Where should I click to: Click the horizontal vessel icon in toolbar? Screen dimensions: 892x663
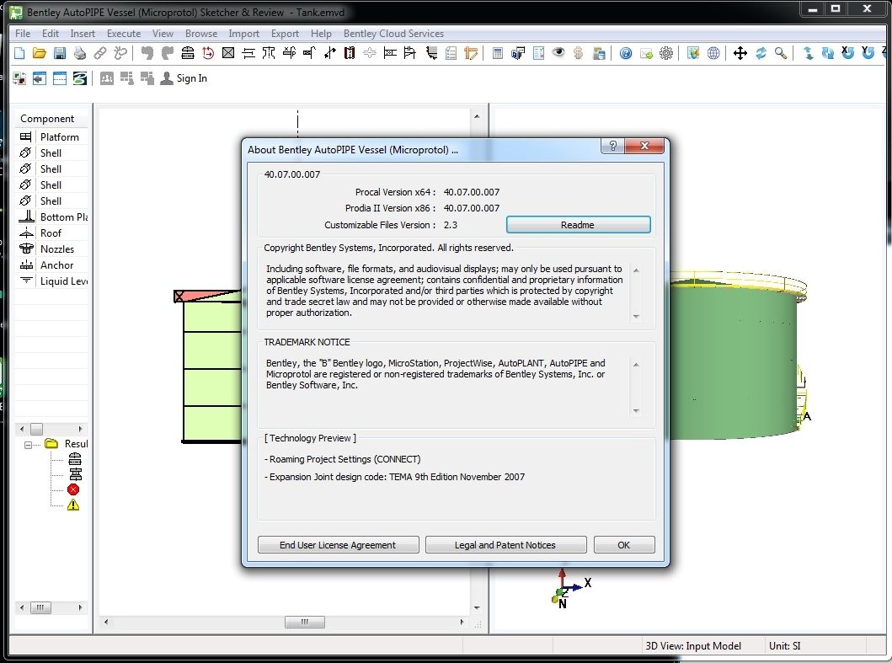click(x=188, y=54)
